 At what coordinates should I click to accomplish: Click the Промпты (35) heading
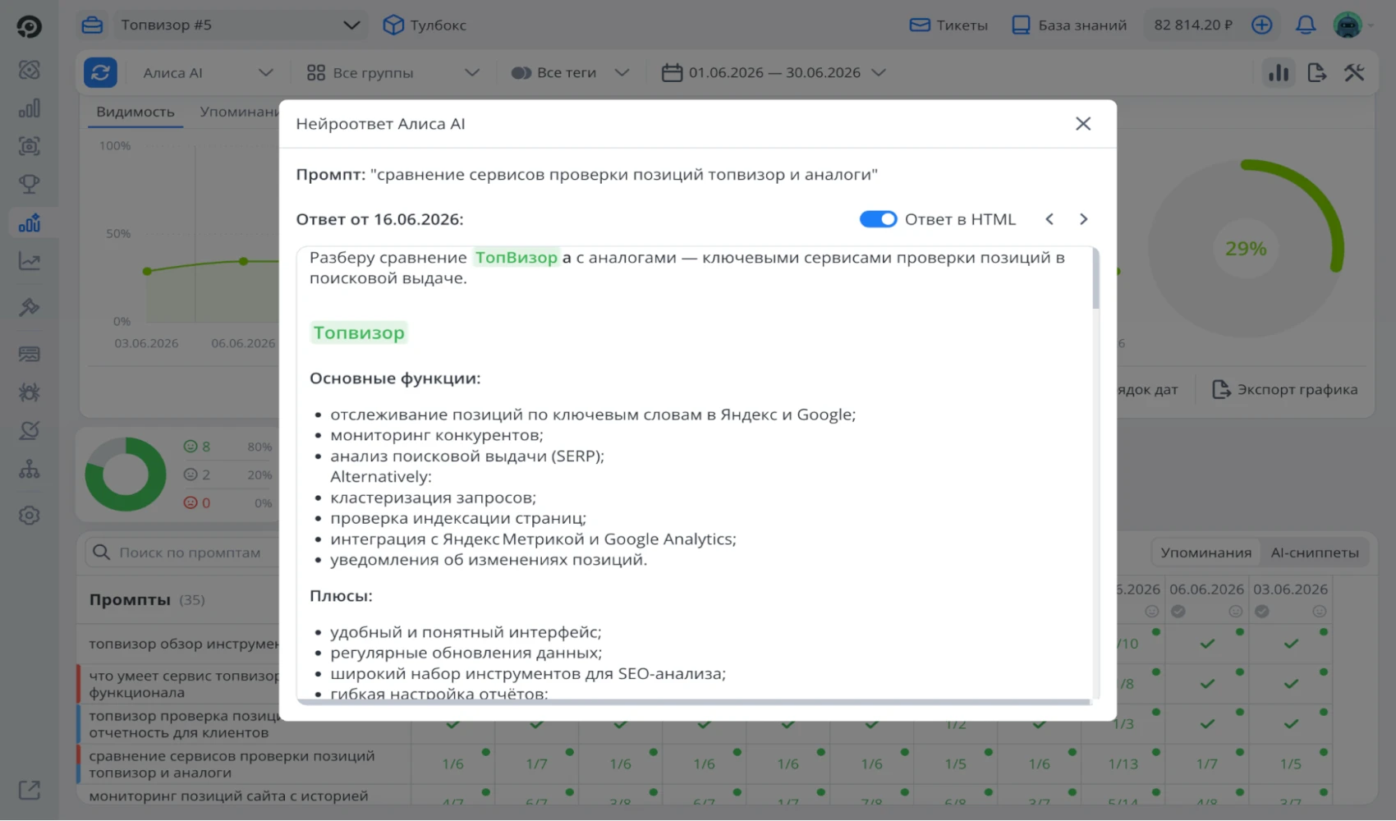coord(147,599)
